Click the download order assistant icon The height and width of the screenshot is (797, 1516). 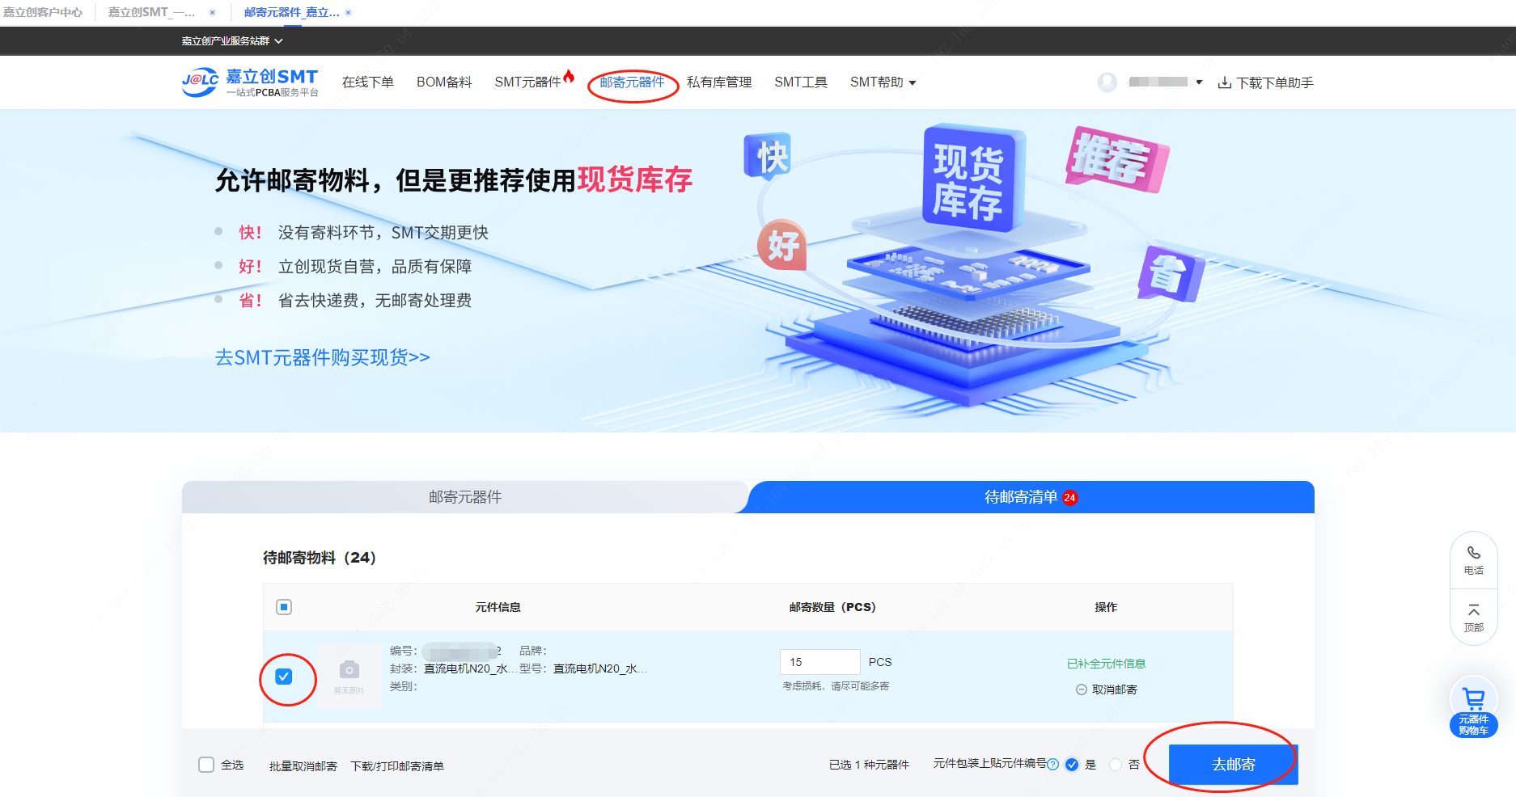click(1225, 82)
